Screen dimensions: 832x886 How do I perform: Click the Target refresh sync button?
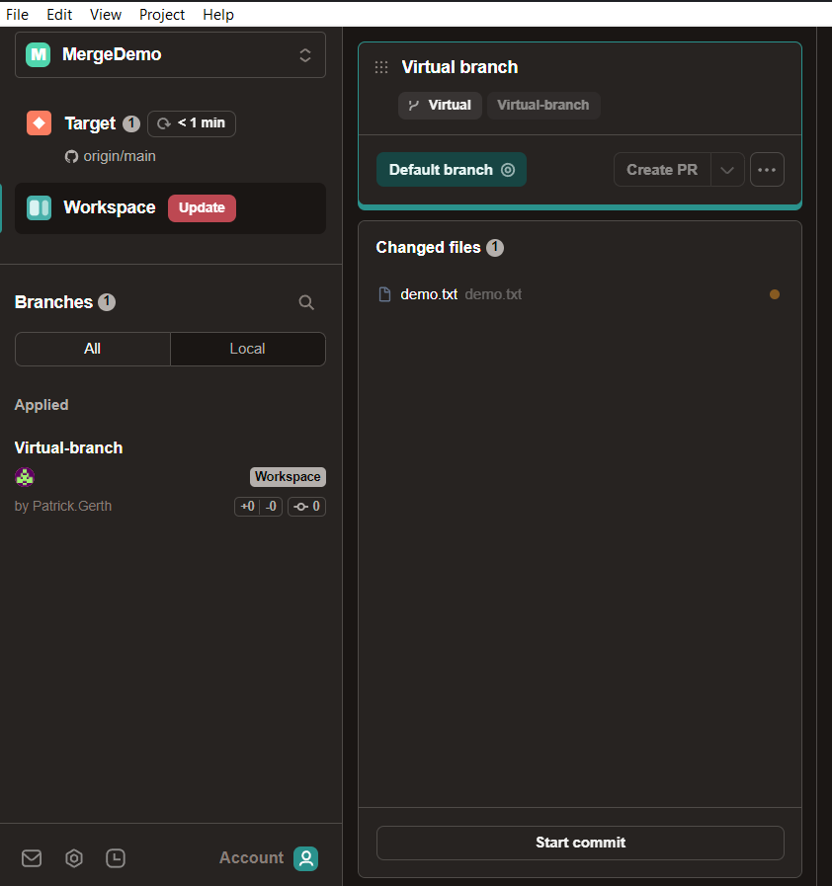coord(192,123)
